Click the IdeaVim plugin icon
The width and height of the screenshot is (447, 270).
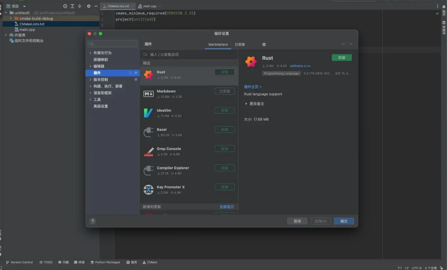148,113
